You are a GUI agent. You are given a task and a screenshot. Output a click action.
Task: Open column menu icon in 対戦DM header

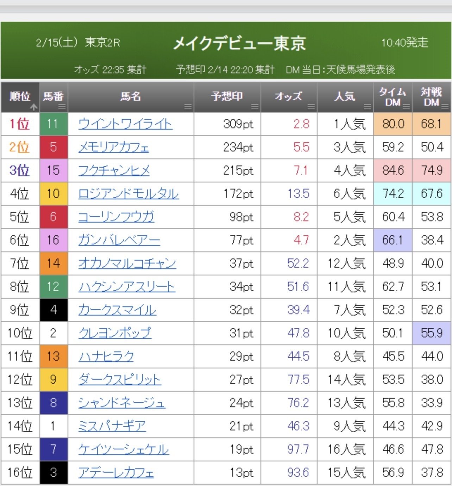point(445,107)
